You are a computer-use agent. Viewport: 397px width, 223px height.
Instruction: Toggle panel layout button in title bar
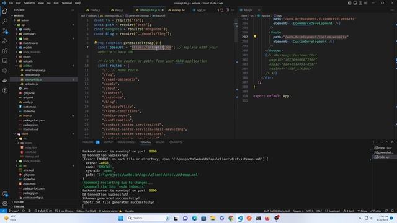[x=355, y=3]
